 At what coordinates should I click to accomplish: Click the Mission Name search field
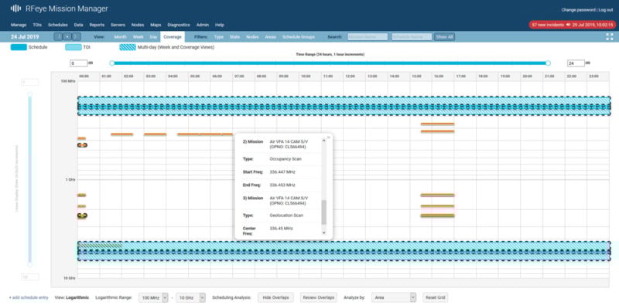368,36
